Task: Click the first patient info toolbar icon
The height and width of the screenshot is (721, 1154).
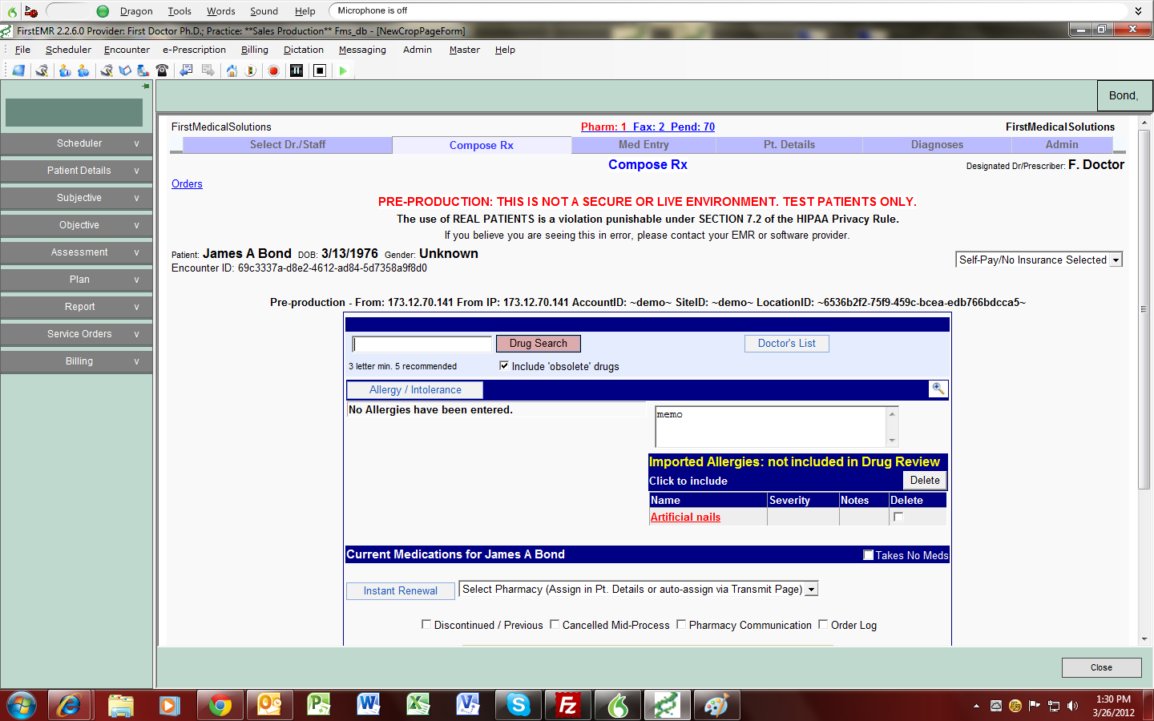Action: [65, 70]
